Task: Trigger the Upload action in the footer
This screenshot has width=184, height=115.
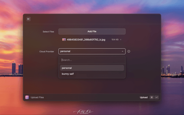Action: (x=143, y=97)
